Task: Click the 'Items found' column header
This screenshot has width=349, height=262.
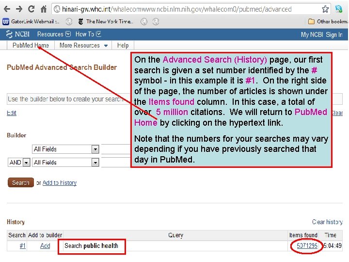Action: coord(303,235)
